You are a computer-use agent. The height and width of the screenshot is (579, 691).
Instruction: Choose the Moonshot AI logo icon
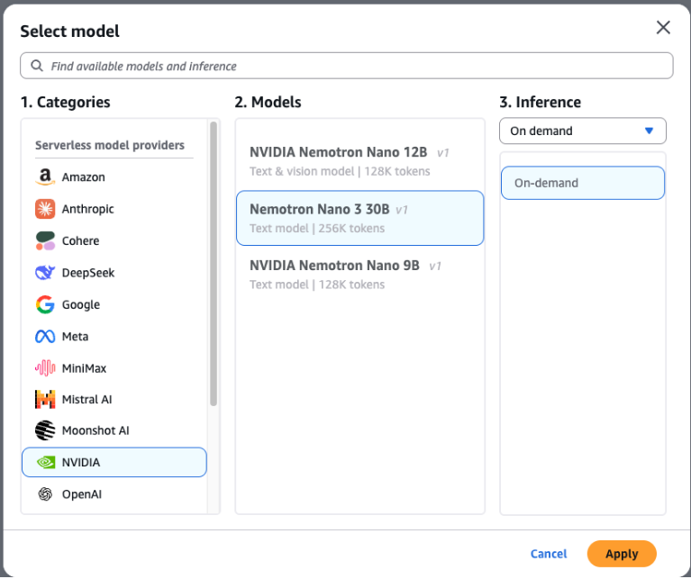click(45, 430)
